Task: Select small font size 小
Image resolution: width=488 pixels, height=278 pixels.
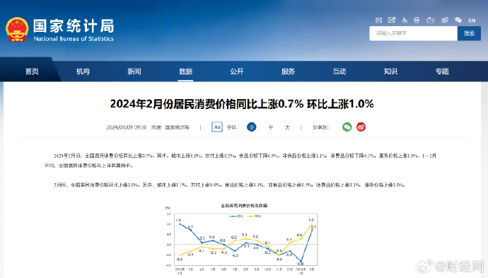Action: coord(252,127)
